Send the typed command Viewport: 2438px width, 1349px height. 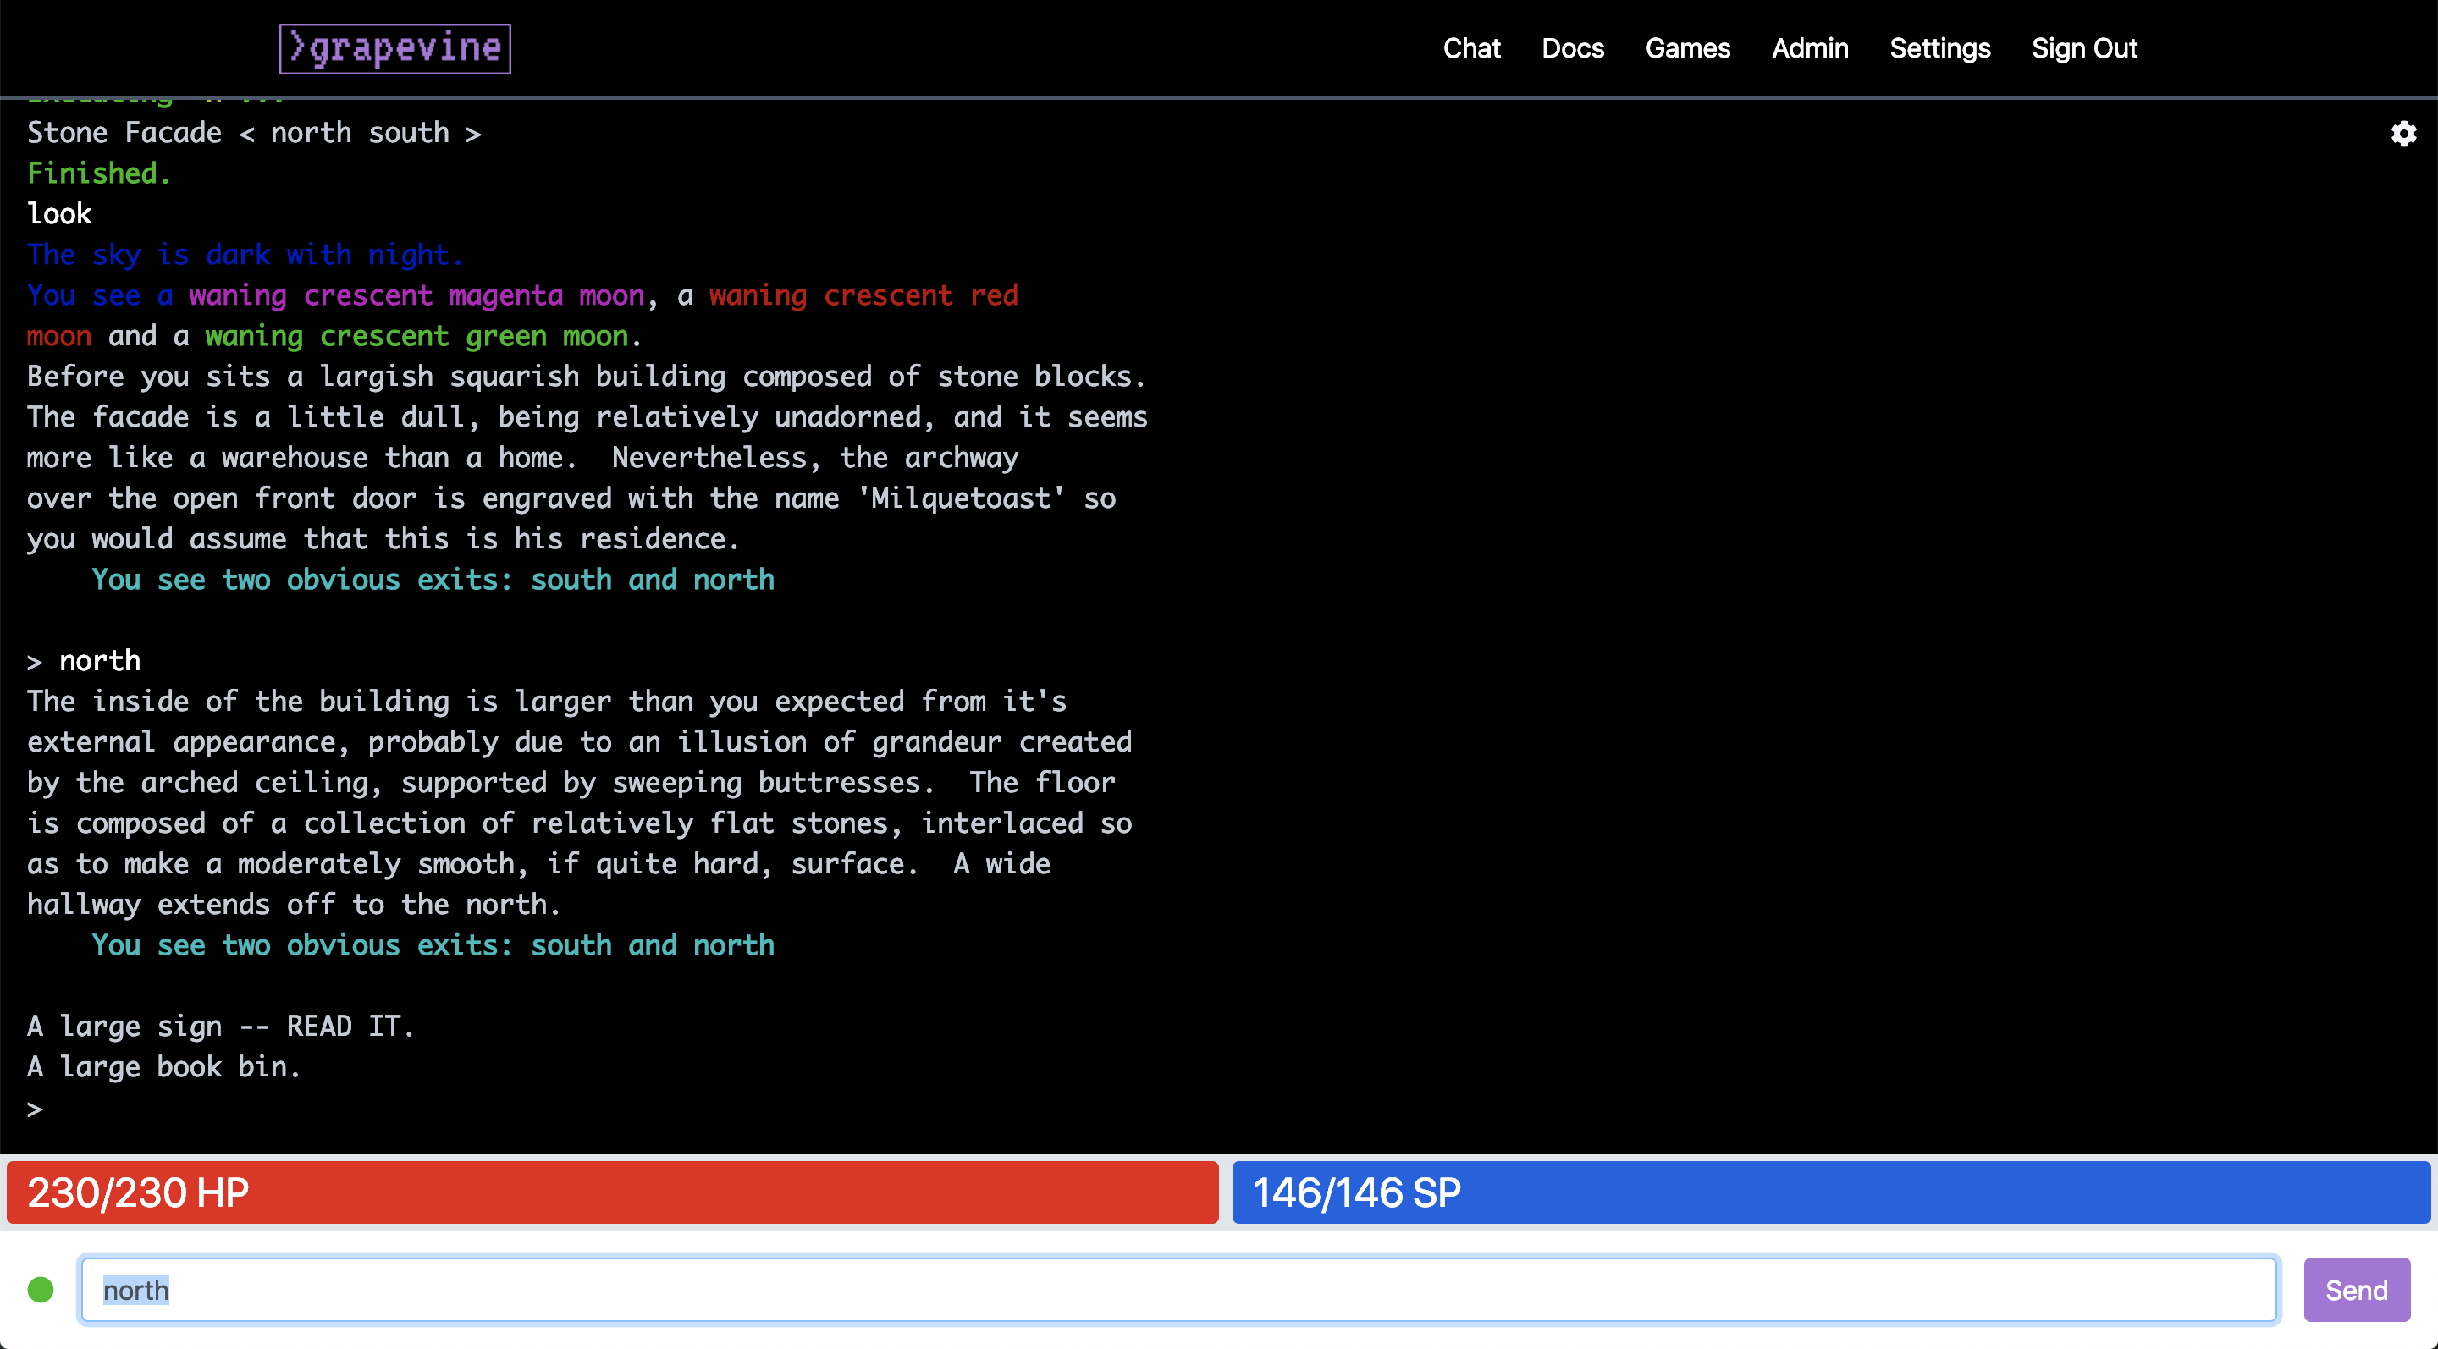click(2356, 1290)
